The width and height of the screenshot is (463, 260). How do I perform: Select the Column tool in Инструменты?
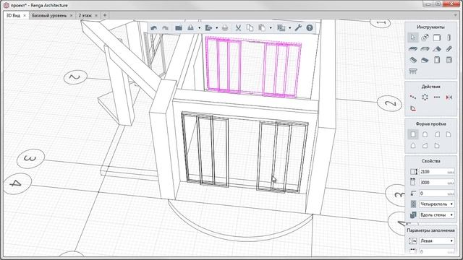click(449, 38)
